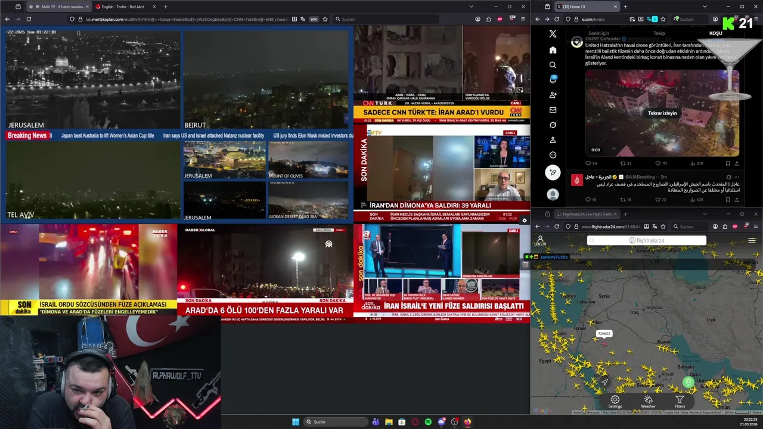Click the Flightradar24 search field
The image size is (763, 429).
[x=647, y=241]
